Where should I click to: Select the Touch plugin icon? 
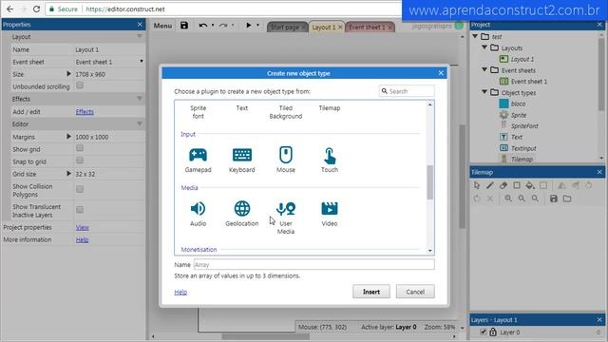click(330, 156)
